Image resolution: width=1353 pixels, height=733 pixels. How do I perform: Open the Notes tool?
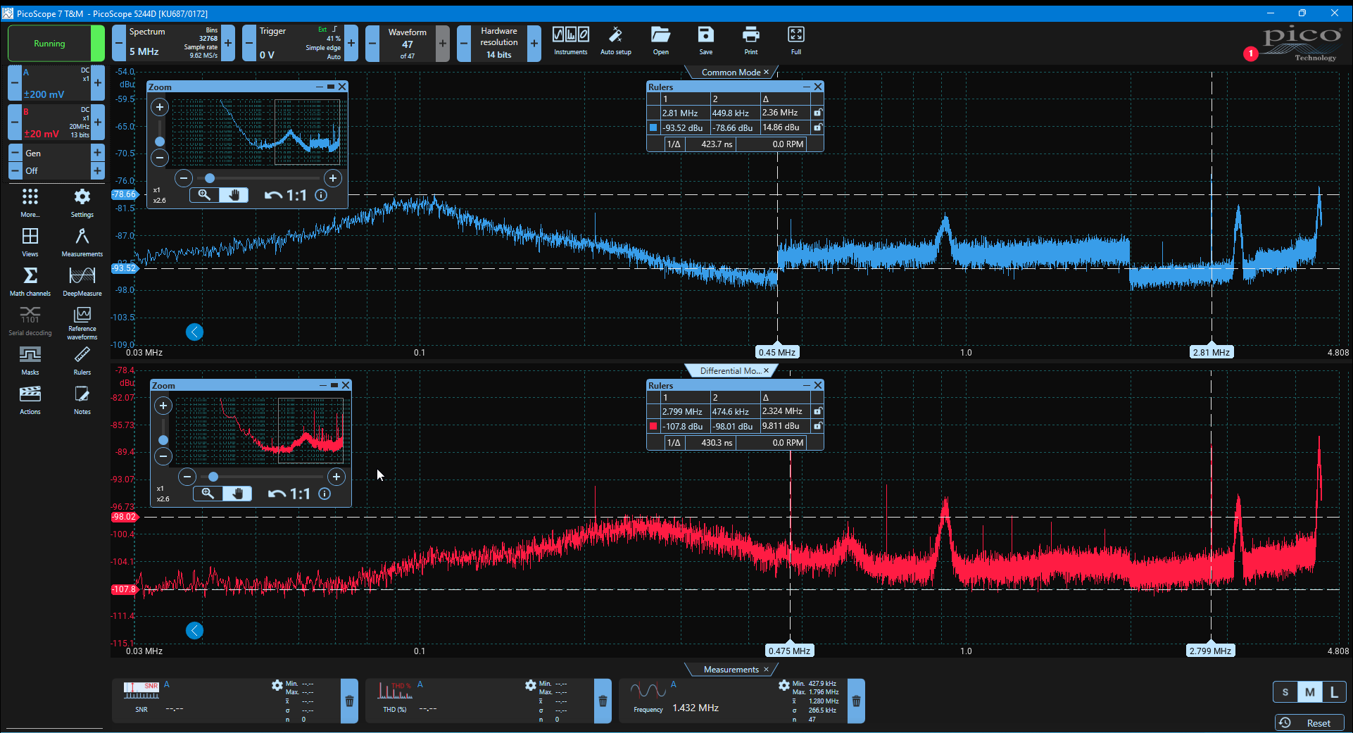[82, 400]
